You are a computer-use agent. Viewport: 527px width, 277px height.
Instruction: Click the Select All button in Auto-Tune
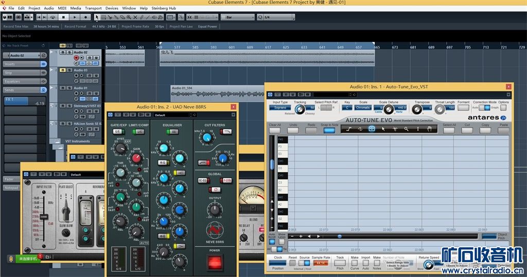pos(449,130)
